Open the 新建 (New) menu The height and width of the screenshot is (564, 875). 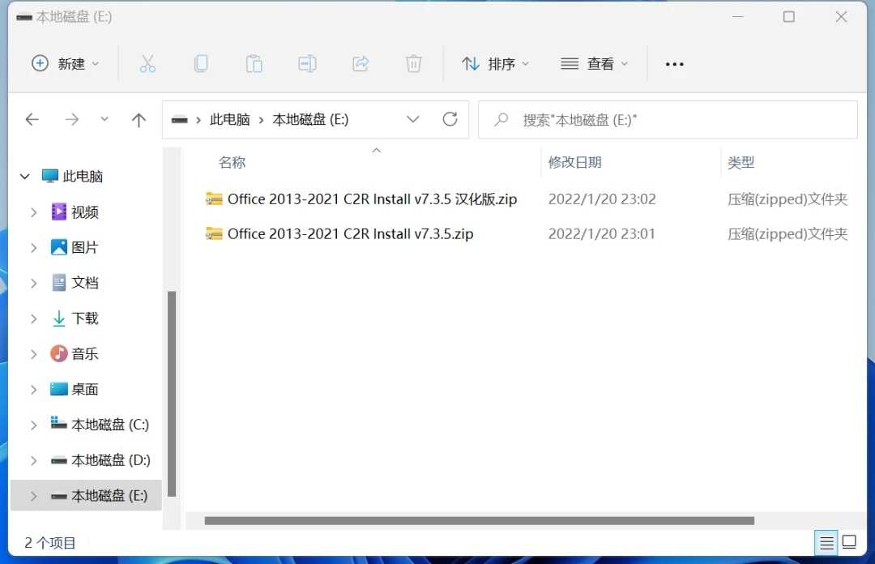click(66, 64)
